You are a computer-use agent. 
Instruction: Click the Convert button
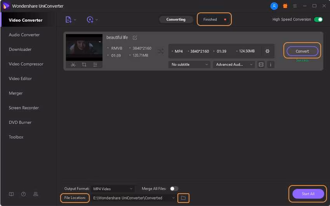pyautogui.click(x=302, y=51)
